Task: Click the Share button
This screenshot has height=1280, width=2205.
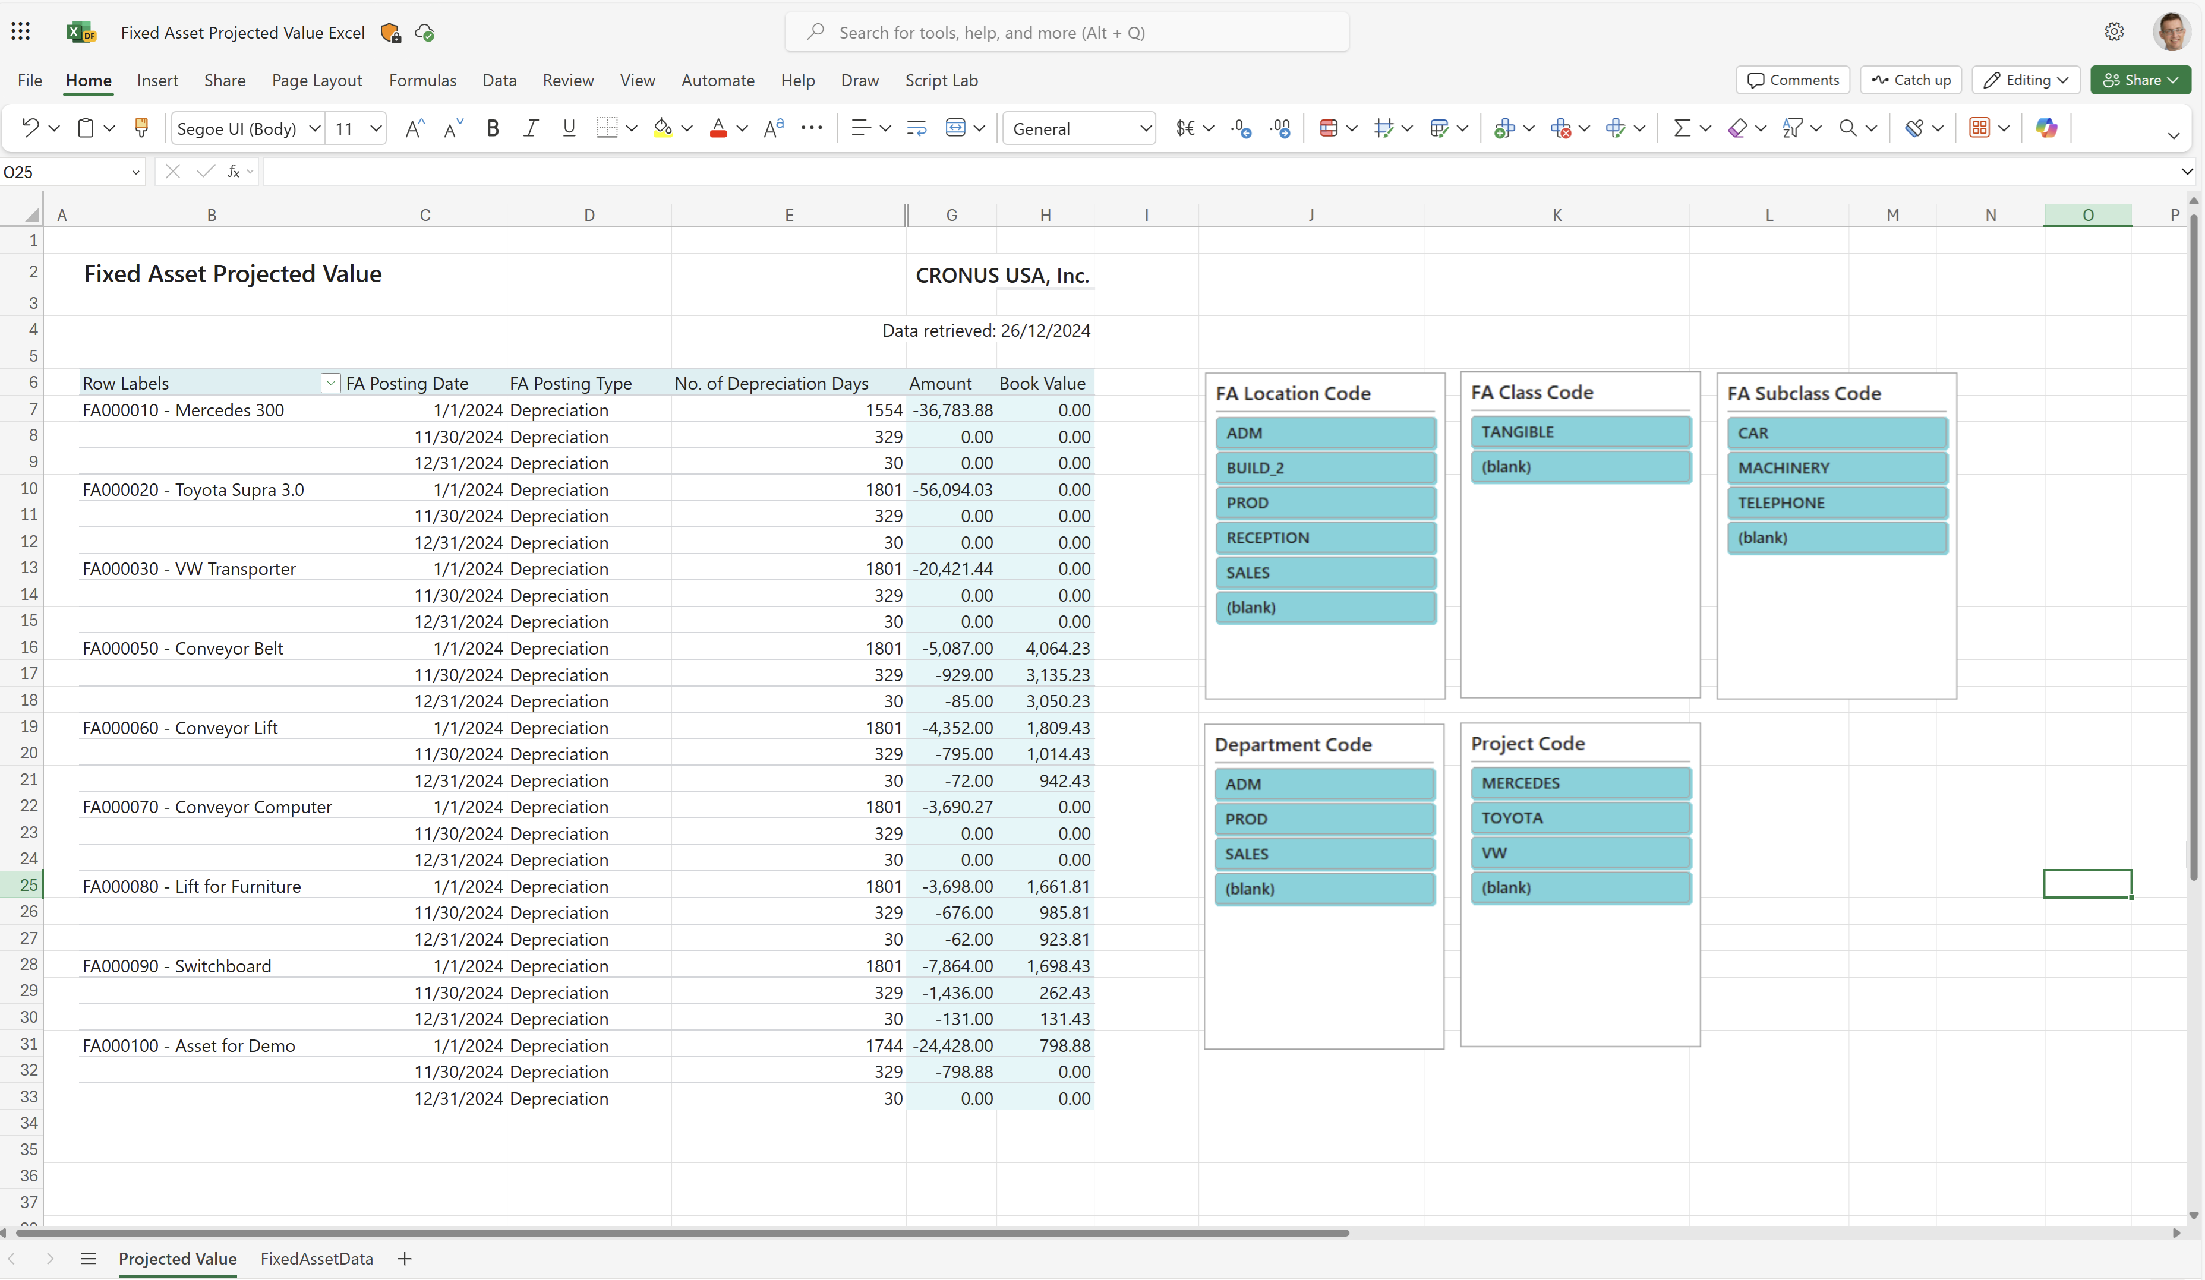Action: (x=2140, y=80)
